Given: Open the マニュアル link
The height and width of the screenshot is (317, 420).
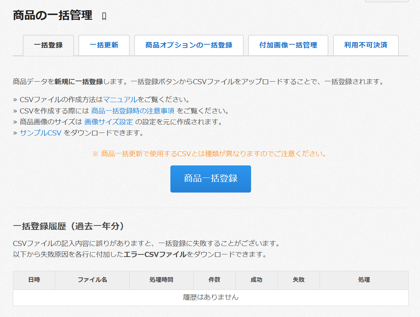Looking at the screenshot, I should (x=120, y=100).
